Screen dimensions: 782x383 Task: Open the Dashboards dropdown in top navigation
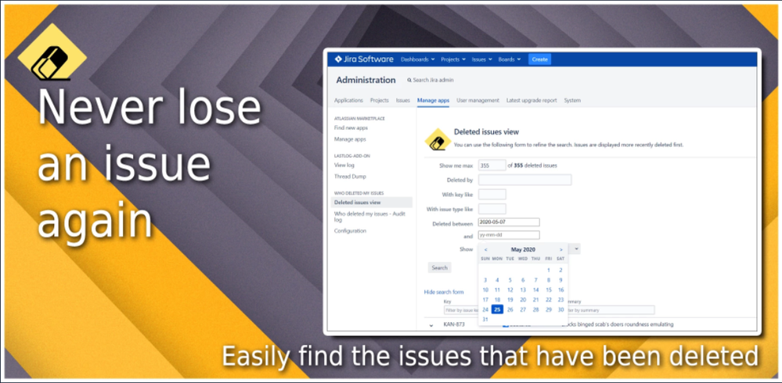417,59
